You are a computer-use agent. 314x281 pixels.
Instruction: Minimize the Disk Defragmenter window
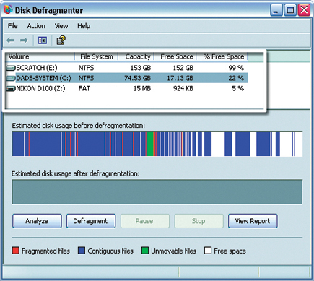pos(276,10)
